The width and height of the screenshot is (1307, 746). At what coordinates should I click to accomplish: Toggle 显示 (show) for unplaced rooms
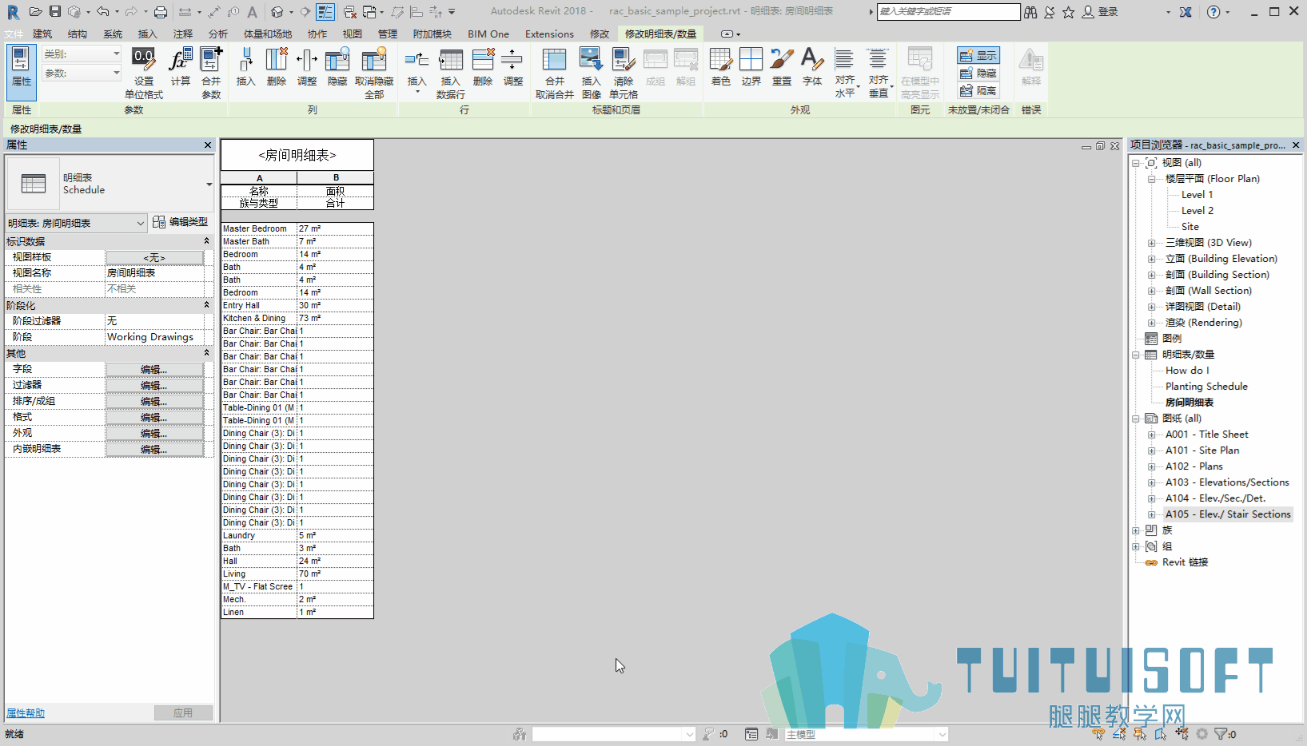978,56
